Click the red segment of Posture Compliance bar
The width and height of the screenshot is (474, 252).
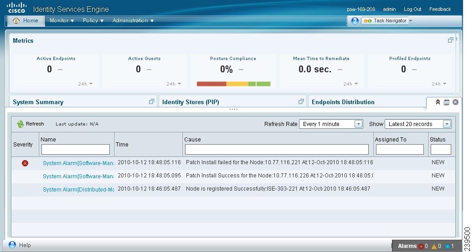211,84
